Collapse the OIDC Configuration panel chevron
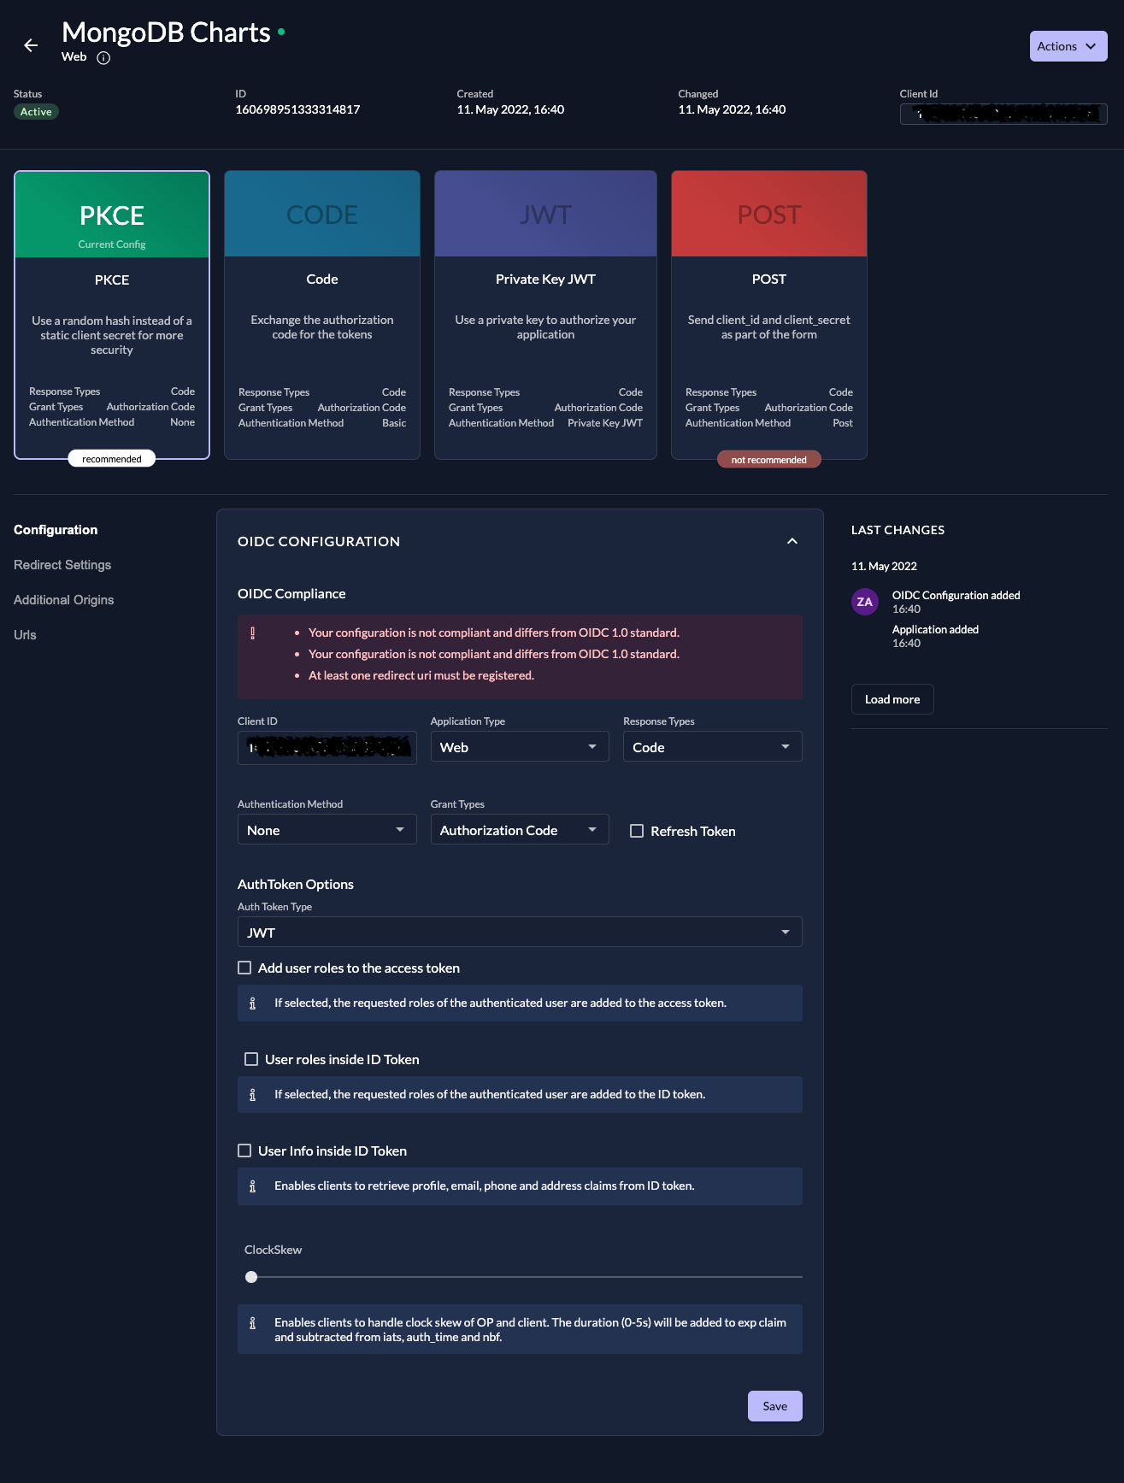 (x=792, y=541)
